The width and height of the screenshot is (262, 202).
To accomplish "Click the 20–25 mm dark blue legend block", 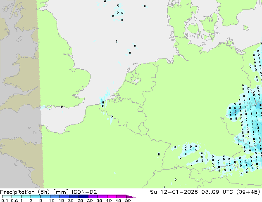I will point(74,197).
